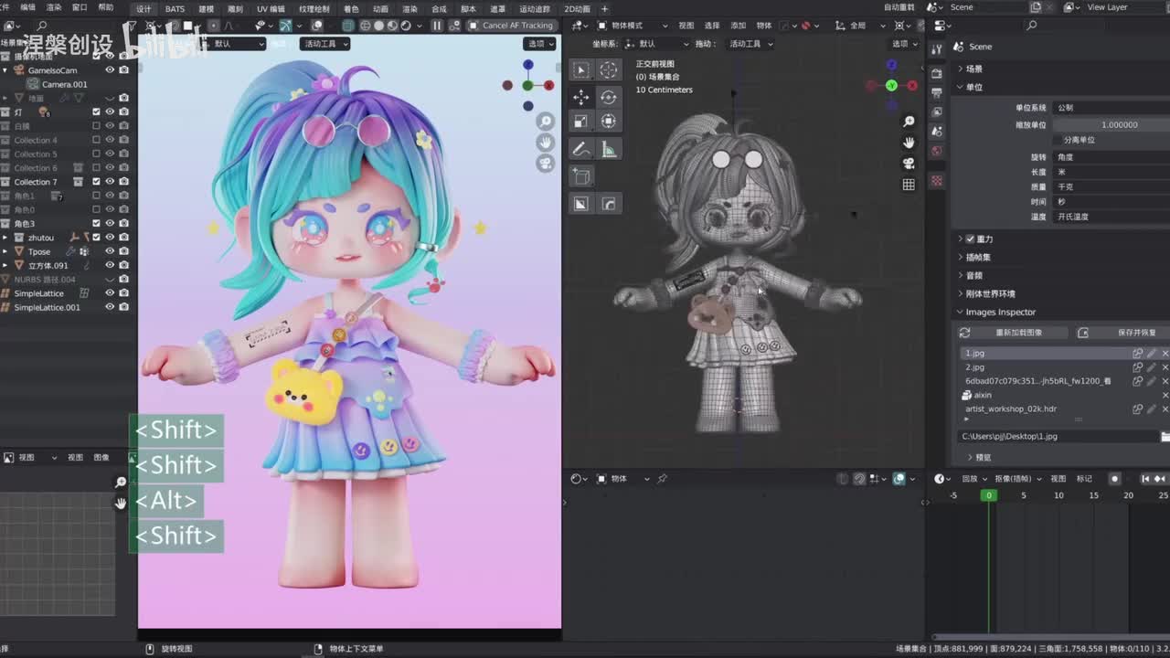This screenshot has width=1170, height=658.
Task: Select the box select tool in right viewport
Action: [580, 70]
